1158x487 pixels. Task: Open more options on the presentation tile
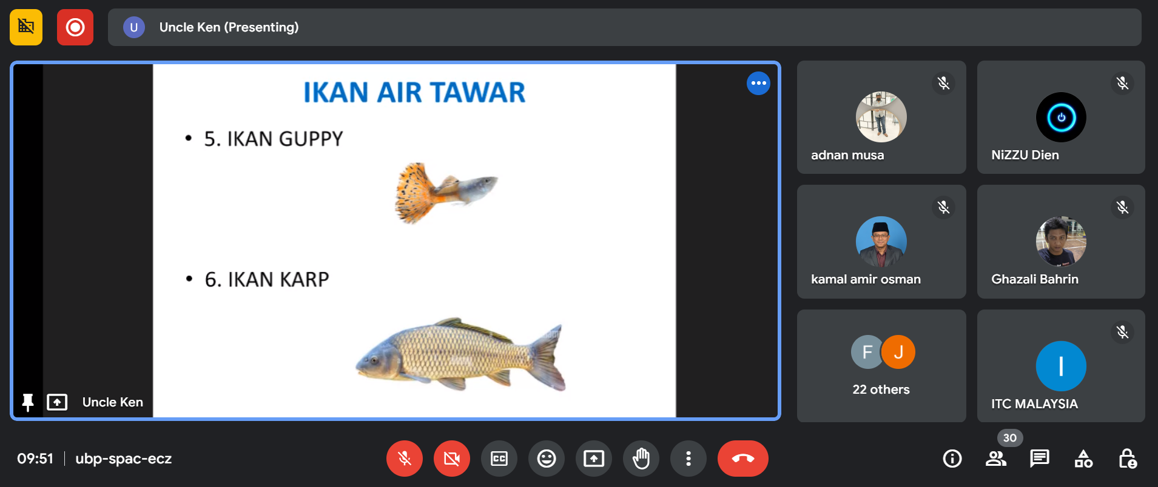pyautogui.click(x=758, y=83)
